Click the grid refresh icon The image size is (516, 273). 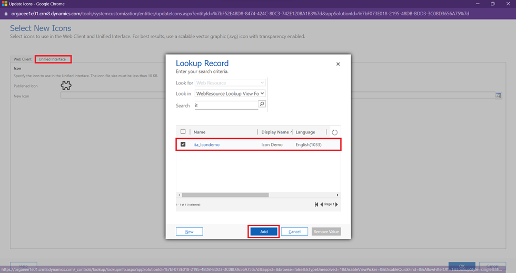[334, 132]
